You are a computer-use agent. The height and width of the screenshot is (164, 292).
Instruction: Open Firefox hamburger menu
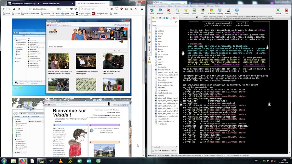142,9
